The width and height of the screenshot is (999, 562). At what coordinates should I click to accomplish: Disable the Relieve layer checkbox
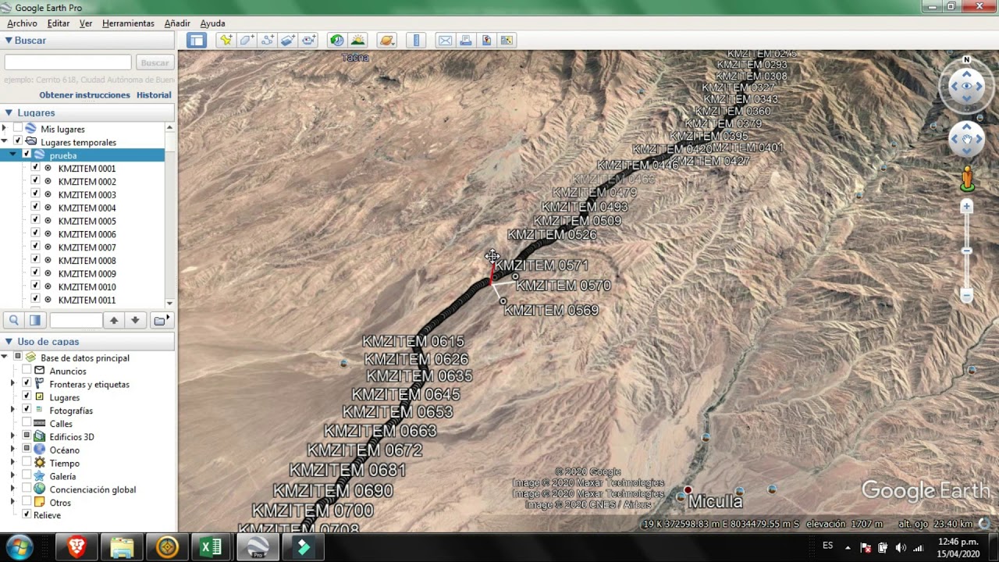27,514
